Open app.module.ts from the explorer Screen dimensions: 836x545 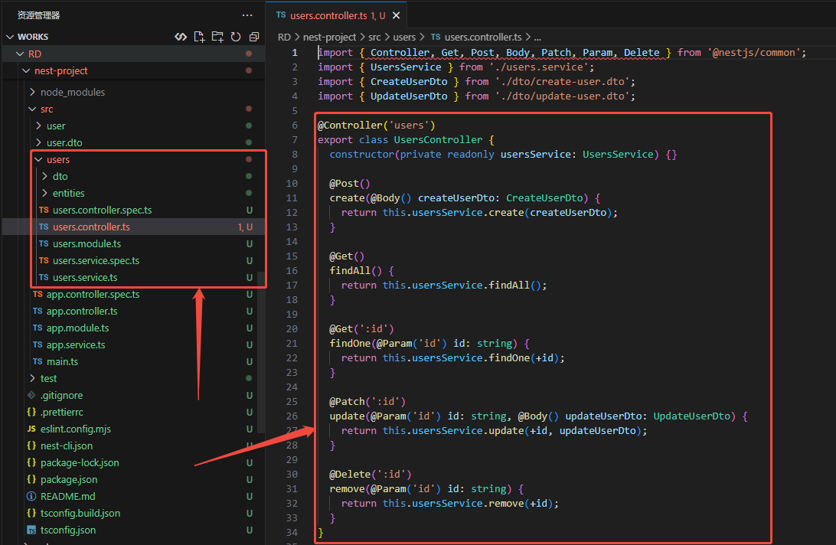77,328
